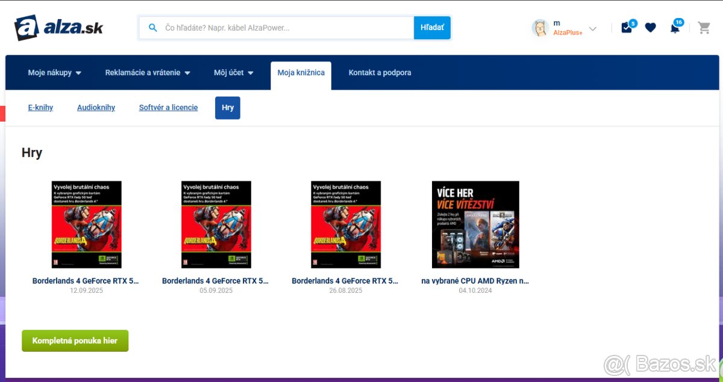This screenshot has width=723, height=382.
Task: Open Borderlands 4 cover dated 12.09.2025
Action: click(x=86, y=225)
